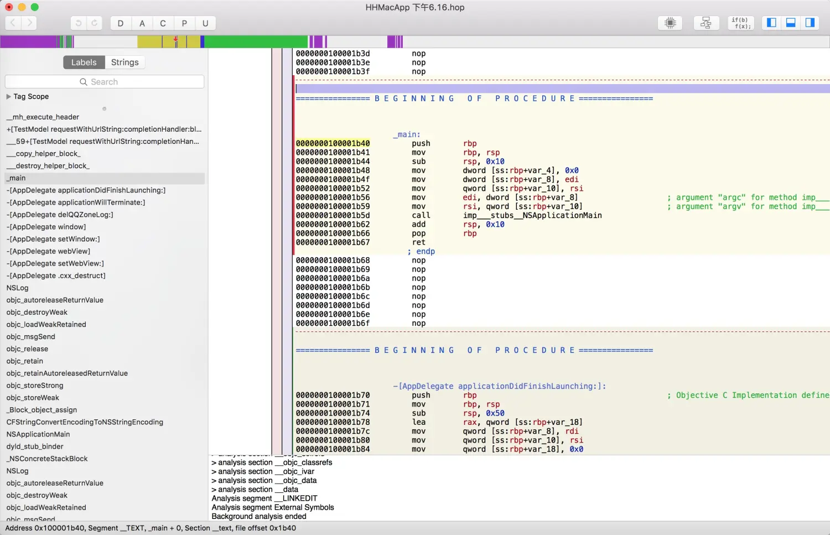
Task: Select CFStringConvertEncodingToNSStringEncoding label
Action: tap(85, 422)
